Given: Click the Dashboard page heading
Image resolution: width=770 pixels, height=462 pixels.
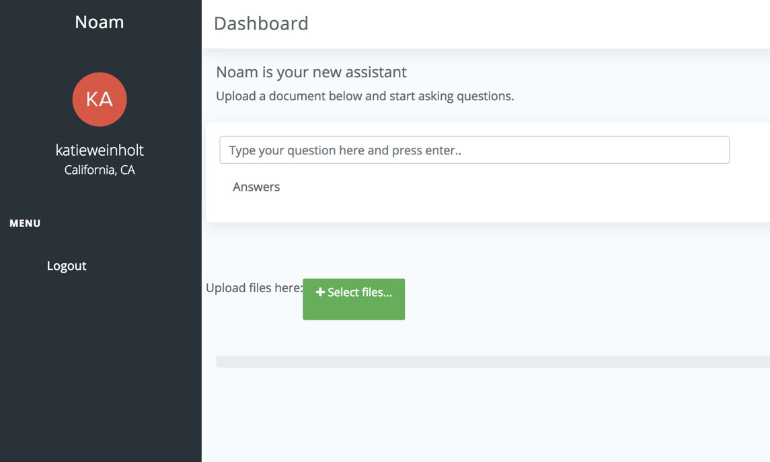Looking at the screenshot, I should point(261,24).
